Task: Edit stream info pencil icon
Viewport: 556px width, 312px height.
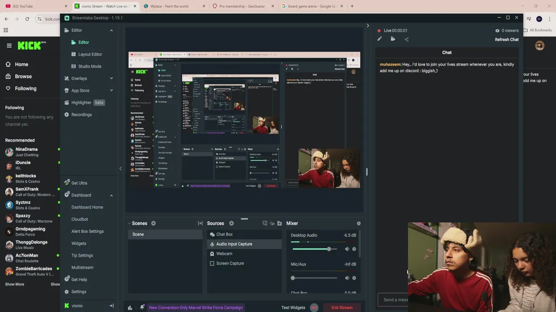Action: 379,39
